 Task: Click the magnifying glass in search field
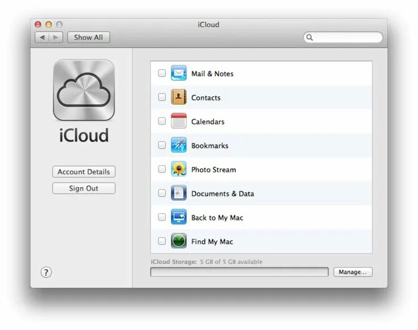pyautogui.click(x=310, y=37)
